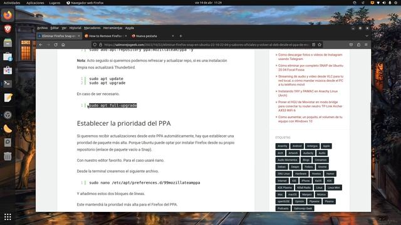Open link Cómo eliminar por completo SNAP
This screenshot has height=225, width=401.
click(311, 67)
